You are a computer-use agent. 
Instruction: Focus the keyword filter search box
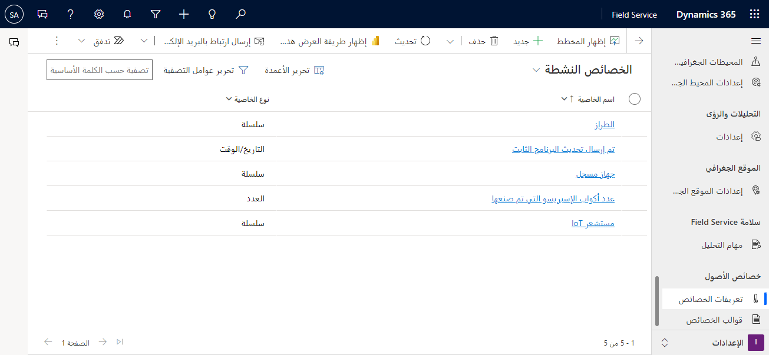pyautogui.click(x=100, y=70)
